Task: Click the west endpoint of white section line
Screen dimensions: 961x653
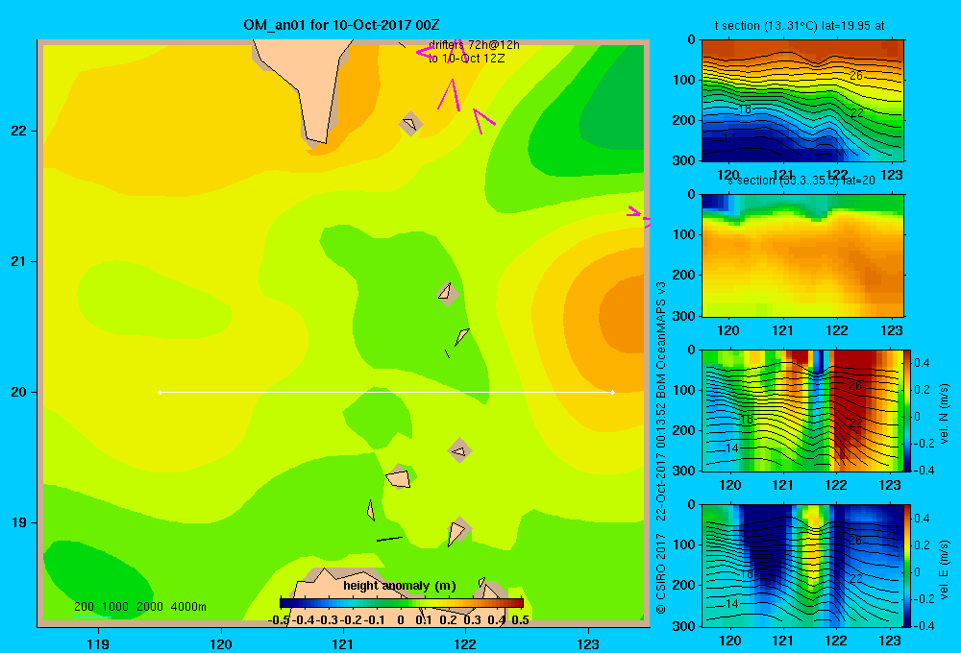Action: (160, 392)
